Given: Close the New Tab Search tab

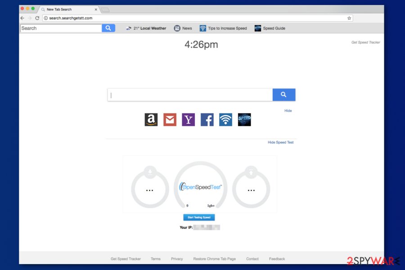Looking at the screenshot, I should coord(96,9).
